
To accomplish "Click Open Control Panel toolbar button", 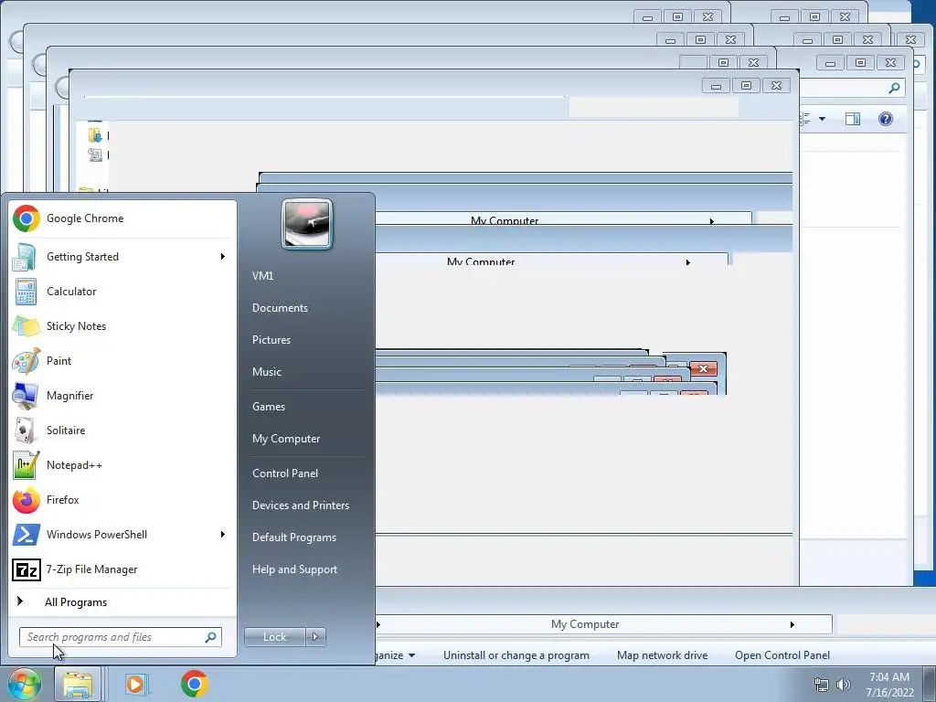I will click(782, 655).
